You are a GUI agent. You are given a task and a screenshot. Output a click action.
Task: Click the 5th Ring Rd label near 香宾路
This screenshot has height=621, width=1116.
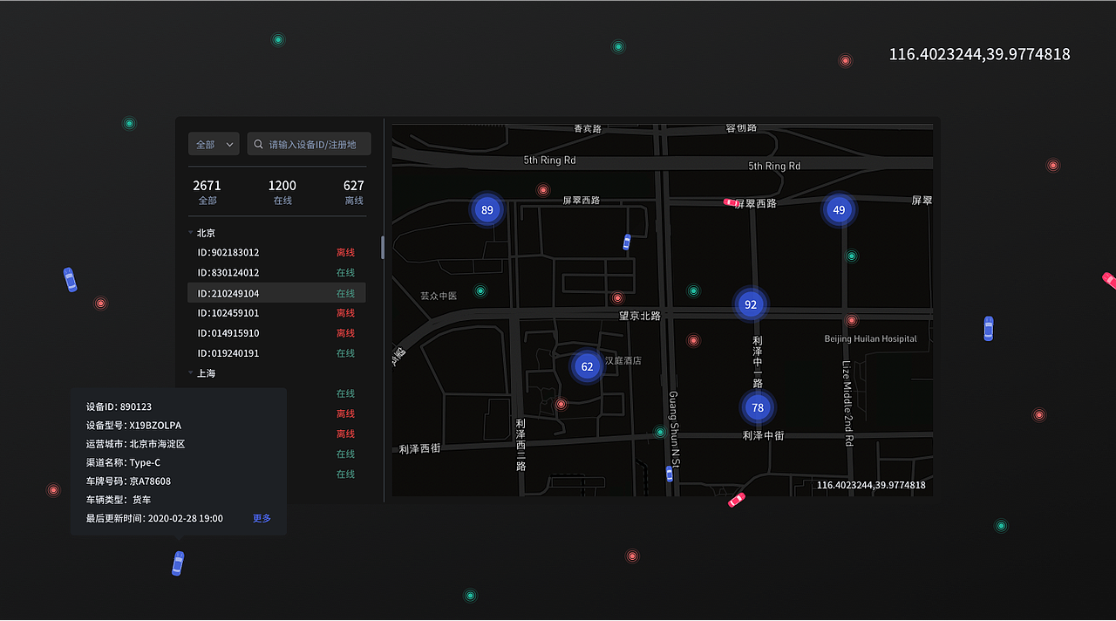click(x=549, y=160)
